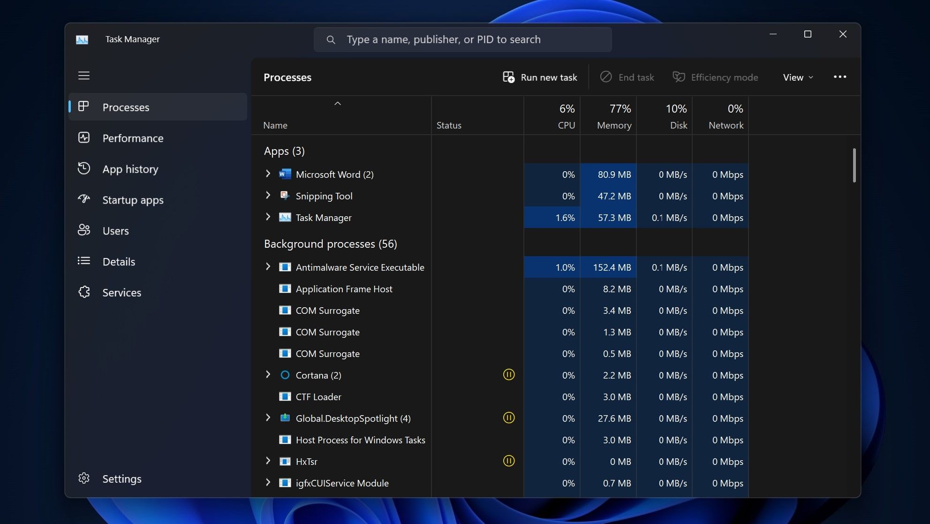
Task: Click the Efficiency mode button
Action: click(715, 77)
